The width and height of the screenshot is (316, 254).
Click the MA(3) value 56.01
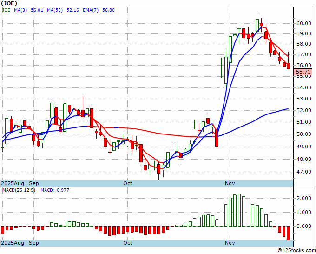click(x=37, y=10)
